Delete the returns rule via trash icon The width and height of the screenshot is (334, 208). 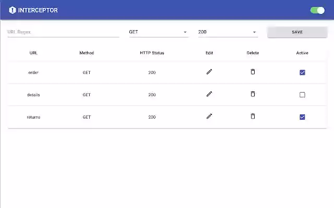tap(253, 116)
